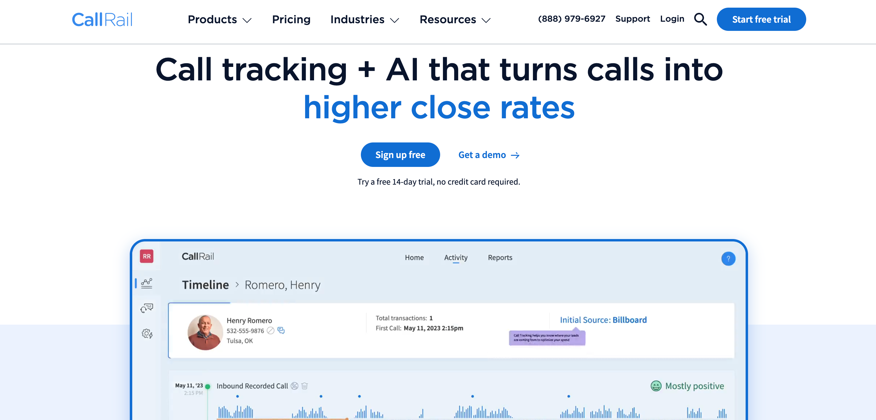876x420 pixels.
Task: Click the Initial Source: Billboard text
Action: (603, 320)
